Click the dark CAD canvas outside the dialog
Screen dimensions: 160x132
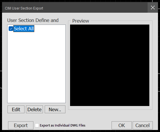[1, 51]
